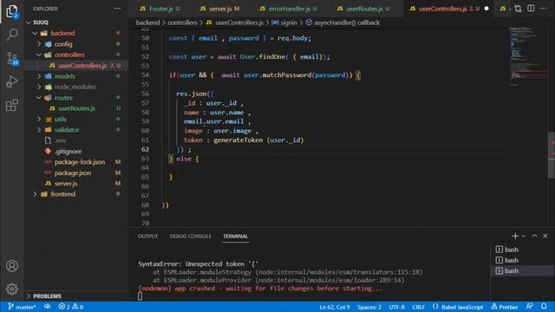This screenshot has height=312, width=555.
Task: Open the Extensions view icon
Action: (12, 105)
